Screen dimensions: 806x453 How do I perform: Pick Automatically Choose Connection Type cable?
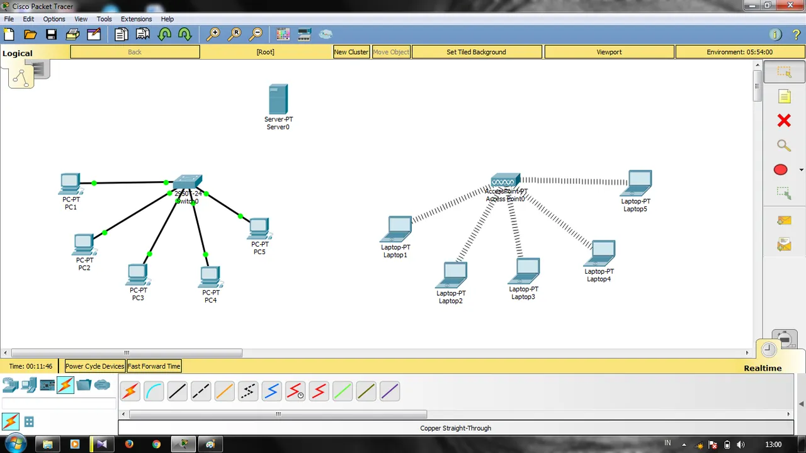(130, 391)
